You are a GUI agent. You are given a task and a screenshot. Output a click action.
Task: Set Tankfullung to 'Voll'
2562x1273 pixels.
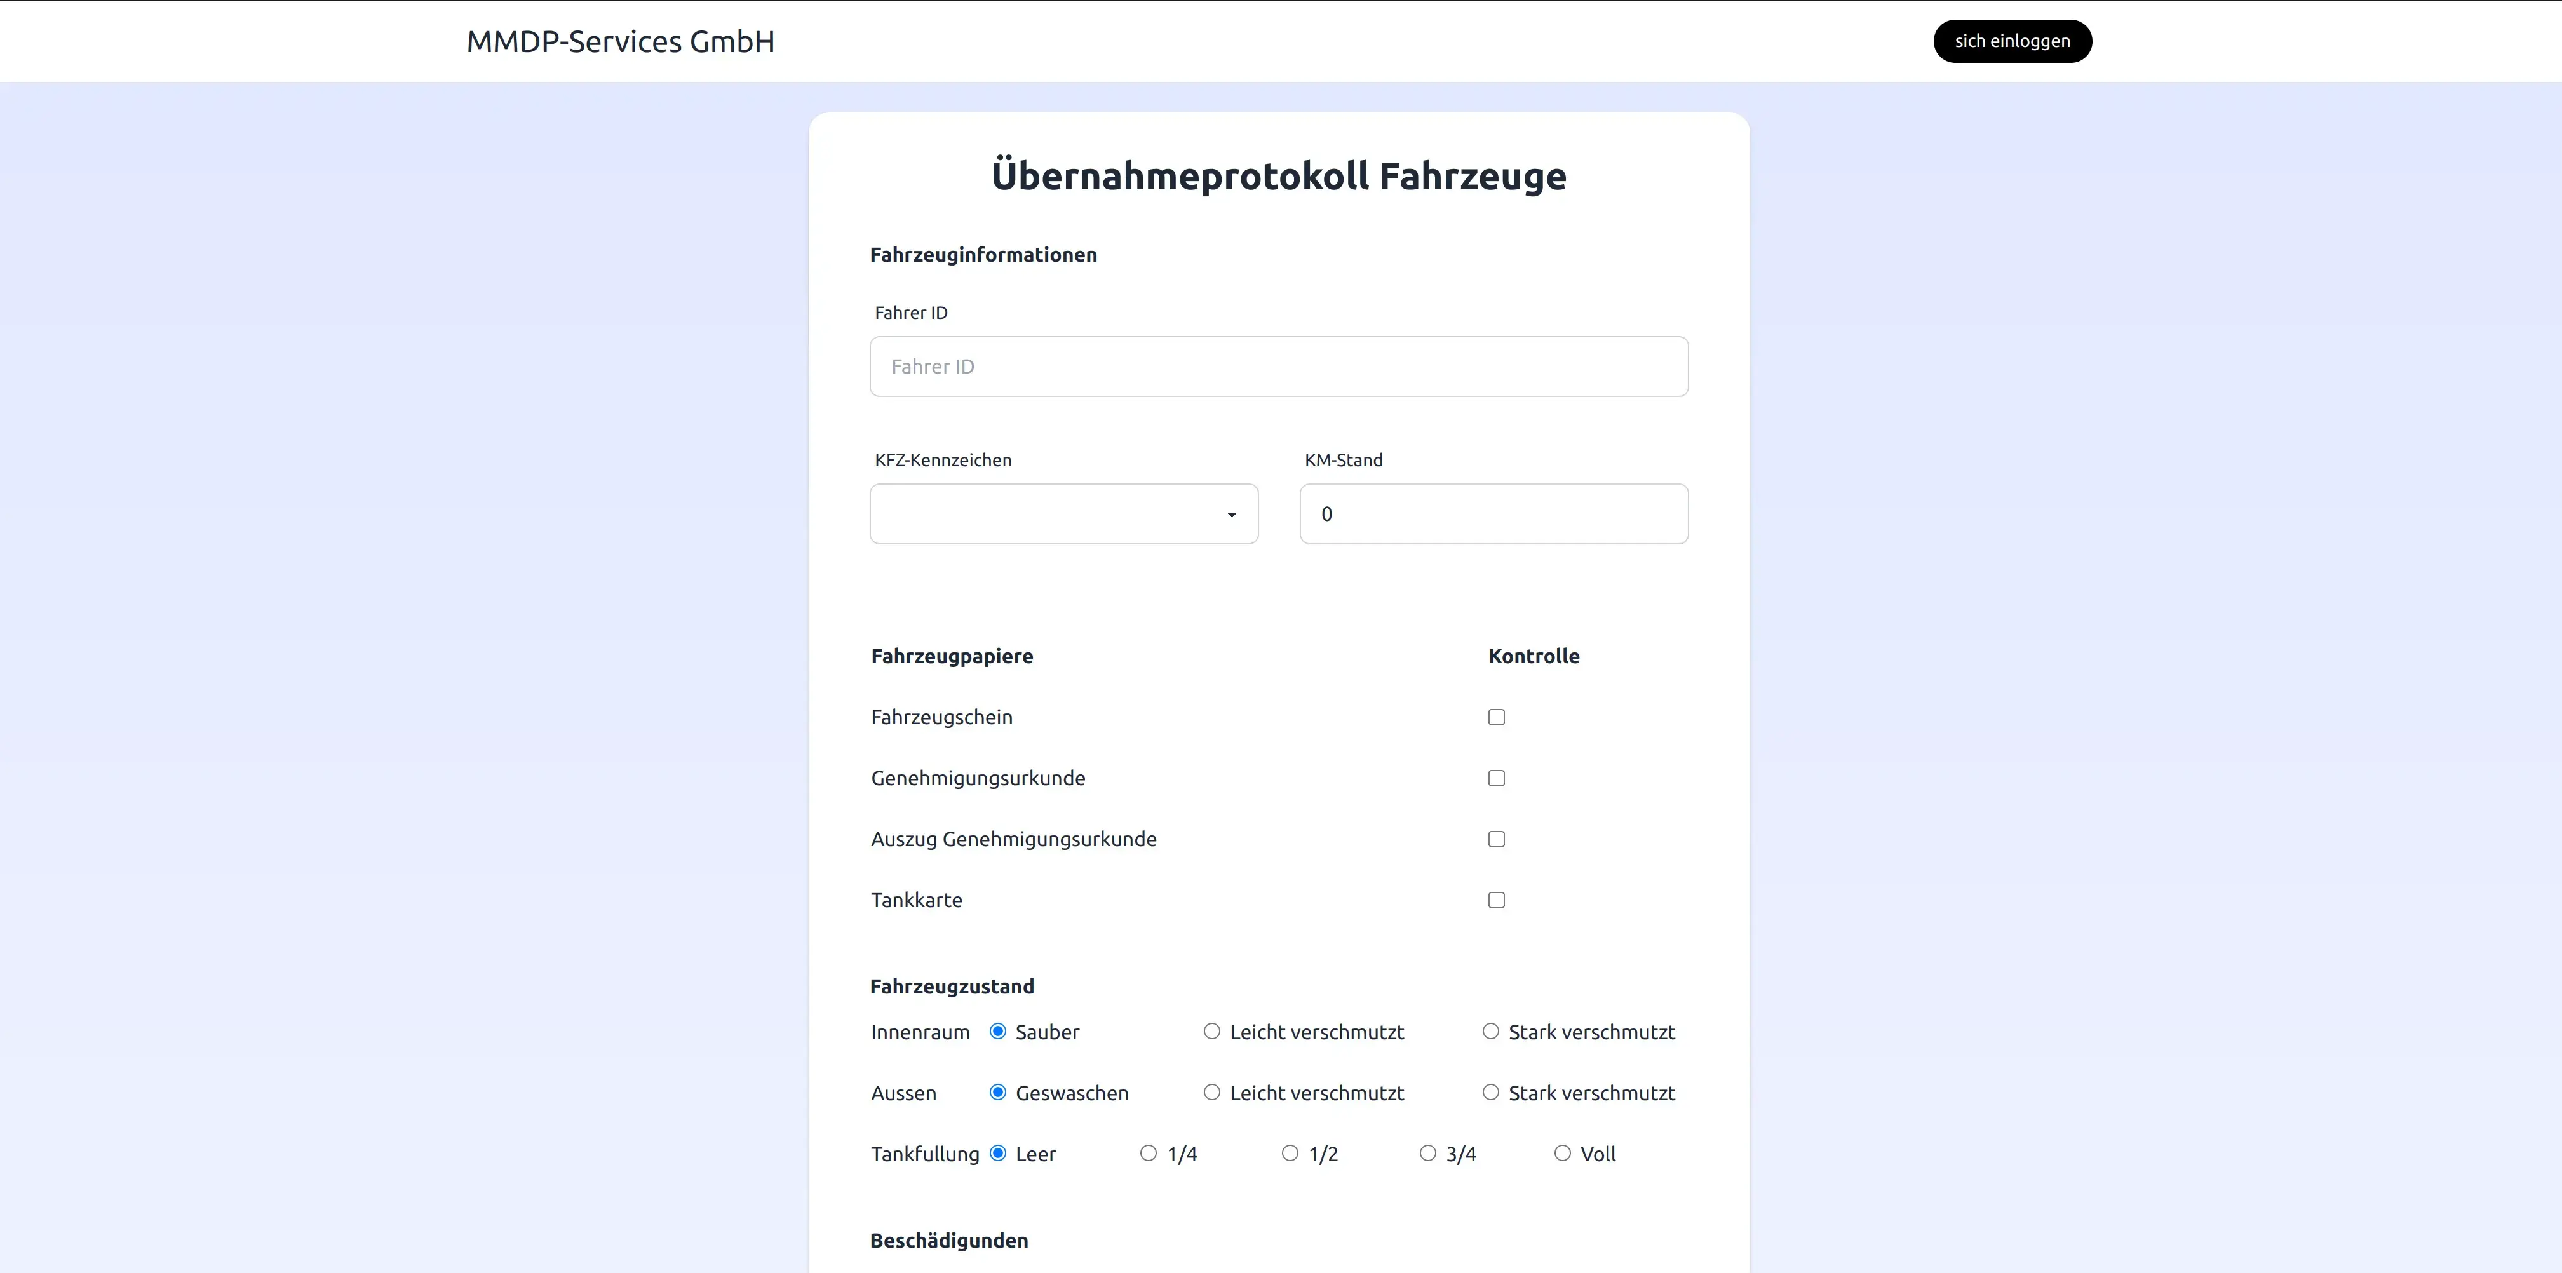click(x=1563, y=1154)
